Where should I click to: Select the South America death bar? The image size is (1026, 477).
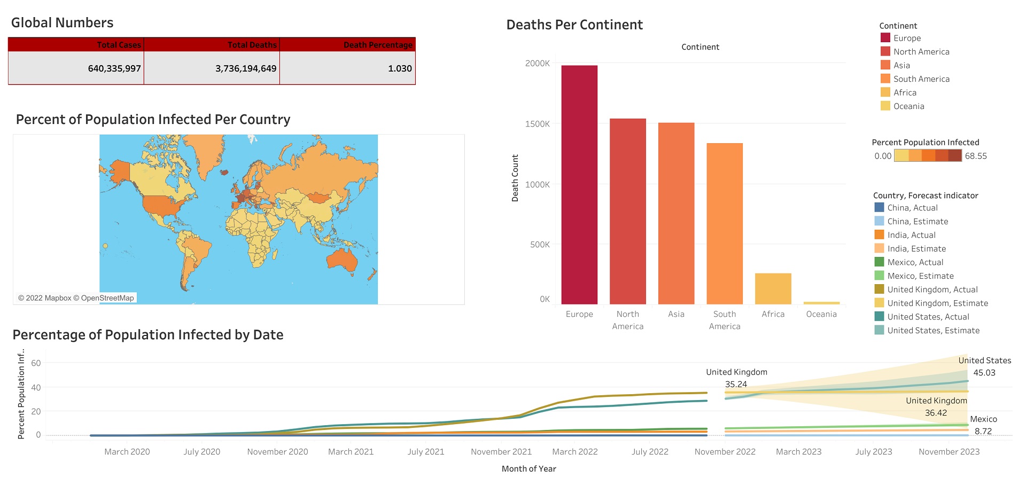[724, 224]
